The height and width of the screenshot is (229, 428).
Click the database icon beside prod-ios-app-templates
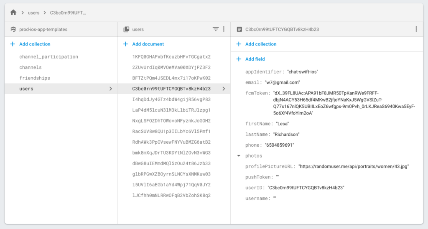point(13,30)
